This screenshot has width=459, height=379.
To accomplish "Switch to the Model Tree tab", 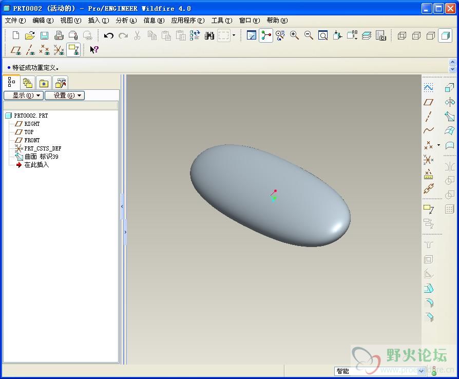I will (x=11, y=82).
